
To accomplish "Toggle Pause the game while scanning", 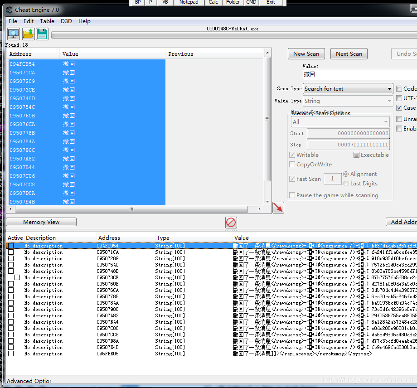I will pos(292,195).
